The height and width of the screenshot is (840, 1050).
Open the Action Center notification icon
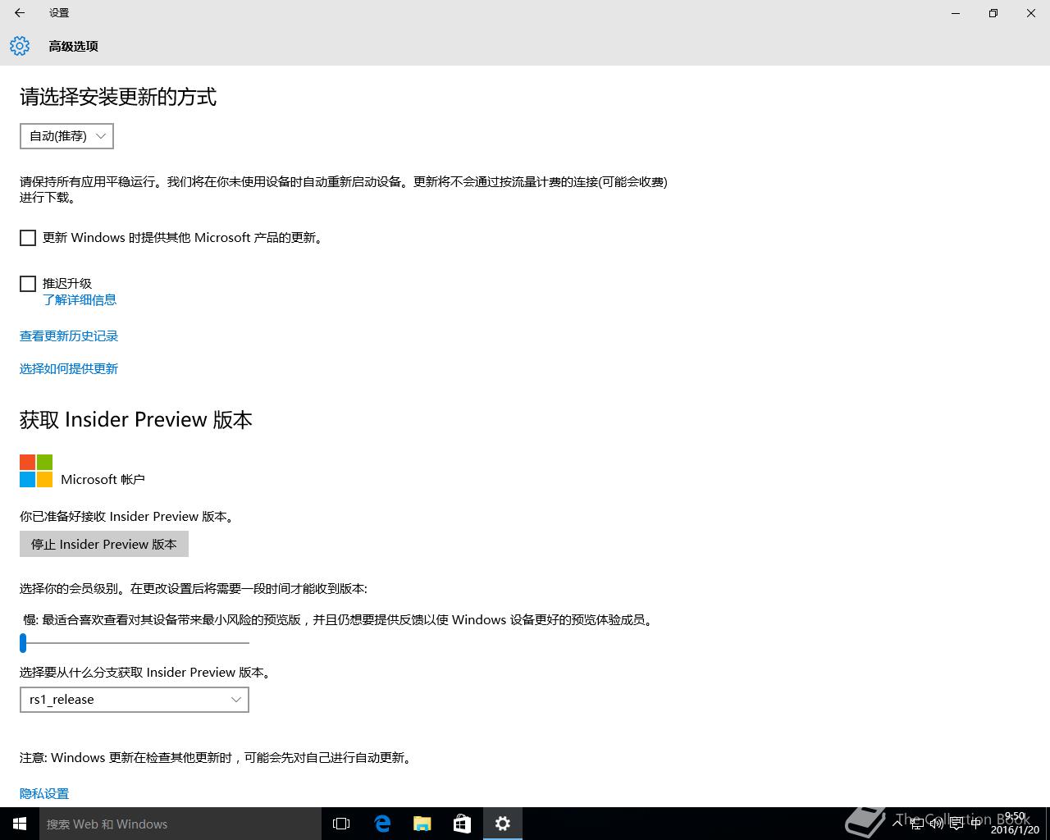tap(956, 824)
